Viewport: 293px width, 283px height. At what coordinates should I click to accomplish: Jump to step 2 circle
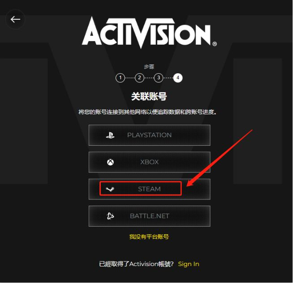pos(139,78)
